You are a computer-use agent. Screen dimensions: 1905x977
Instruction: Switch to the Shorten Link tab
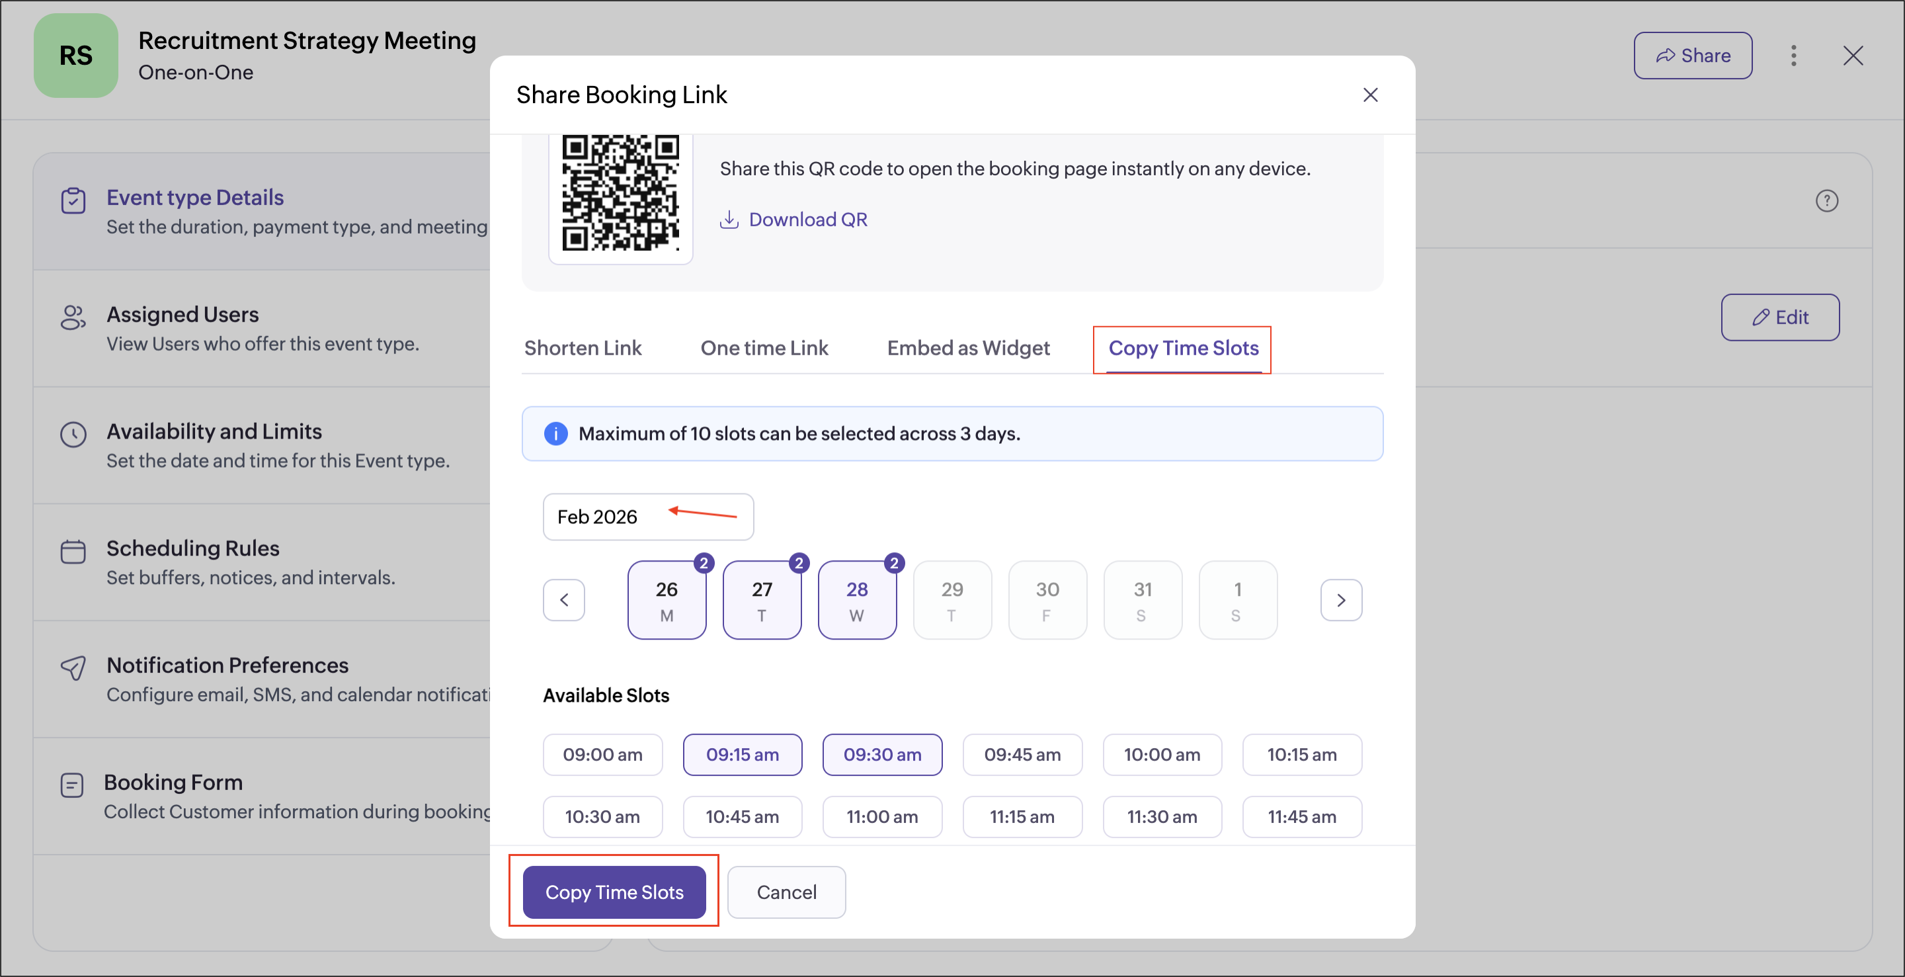point(582,348)
